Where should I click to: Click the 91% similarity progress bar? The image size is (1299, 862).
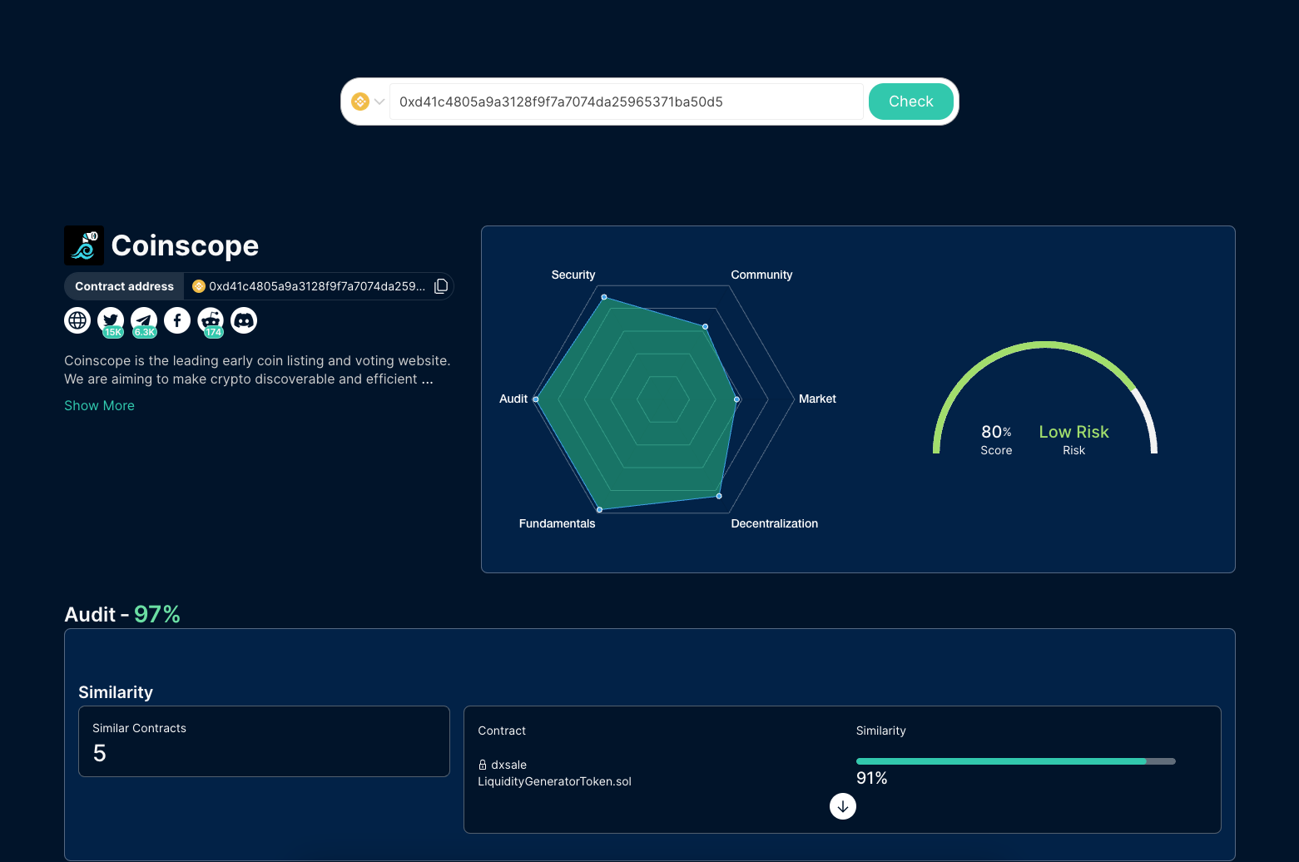[1015, 761]
